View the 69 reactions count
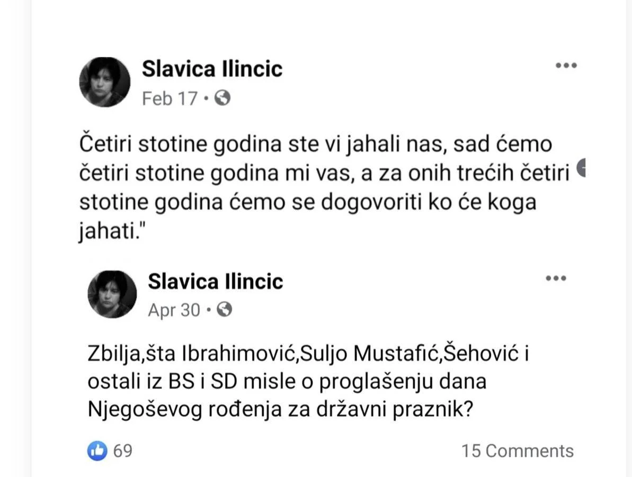The width and height of the screenshot is (632, 477). 123,451
